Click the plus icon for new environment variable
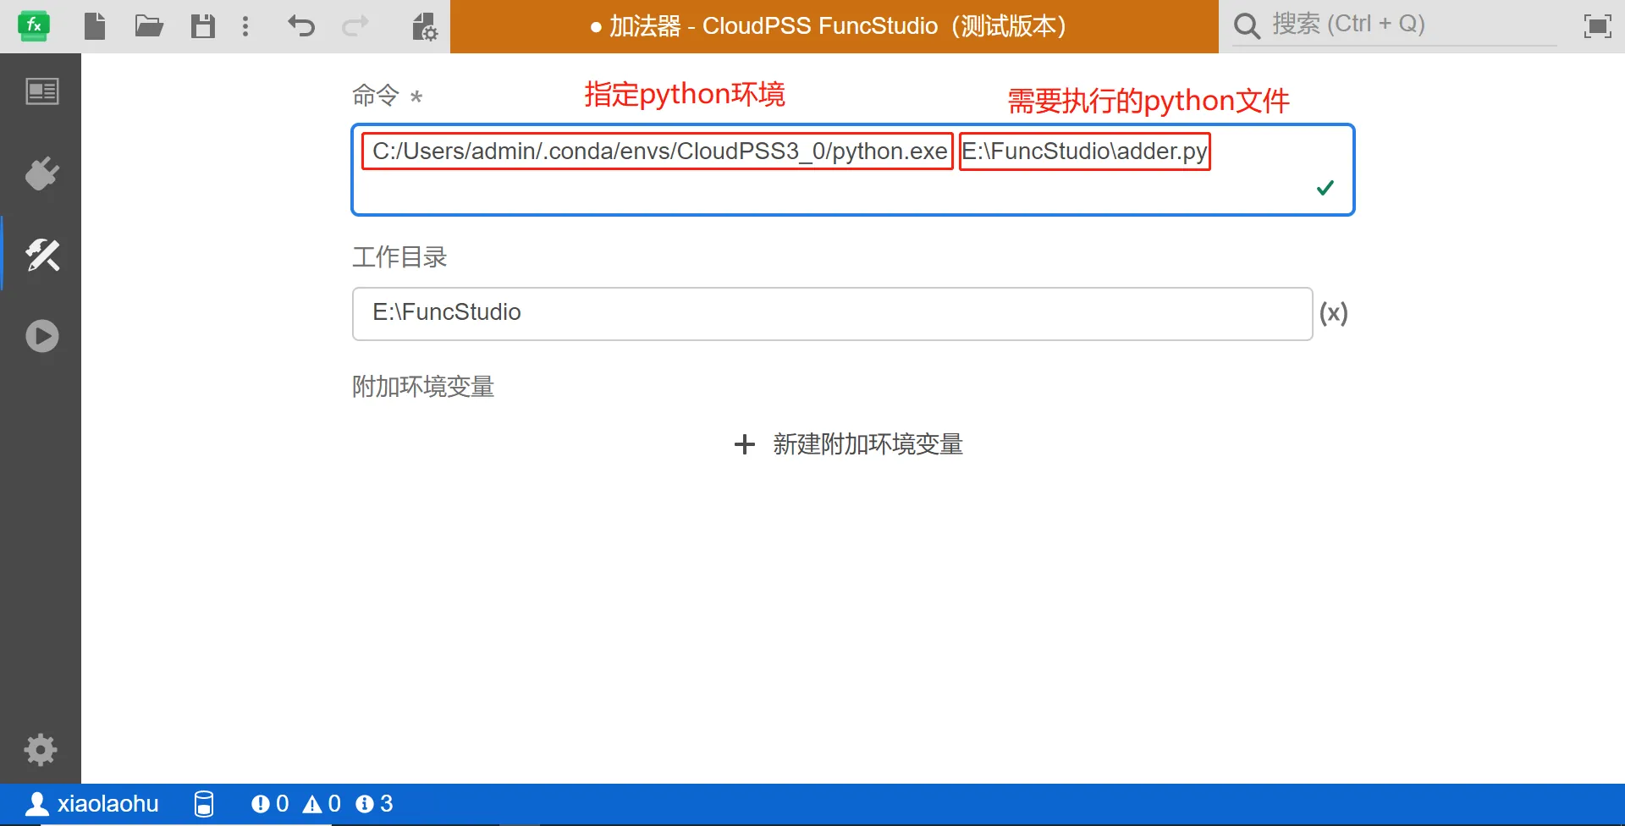 [x=745, y=444]
